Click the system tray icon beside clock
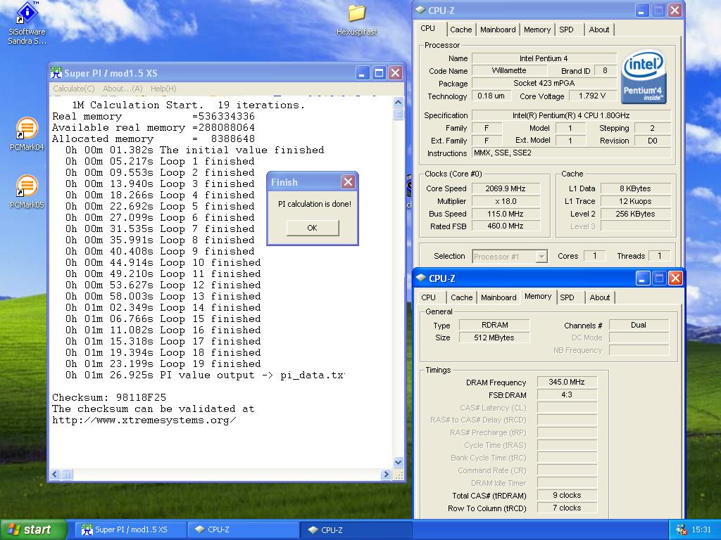Viewport: 721px width, 540px height. tap(681, 530)
